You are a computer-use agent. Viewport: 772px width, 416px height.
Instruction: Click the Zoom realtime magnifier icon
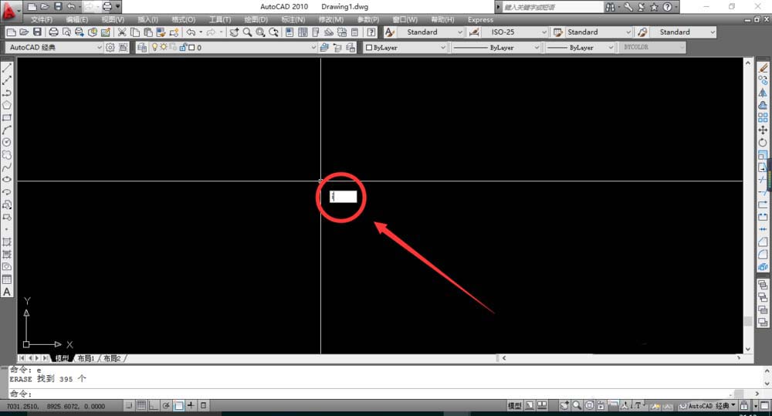coord(247,32)
